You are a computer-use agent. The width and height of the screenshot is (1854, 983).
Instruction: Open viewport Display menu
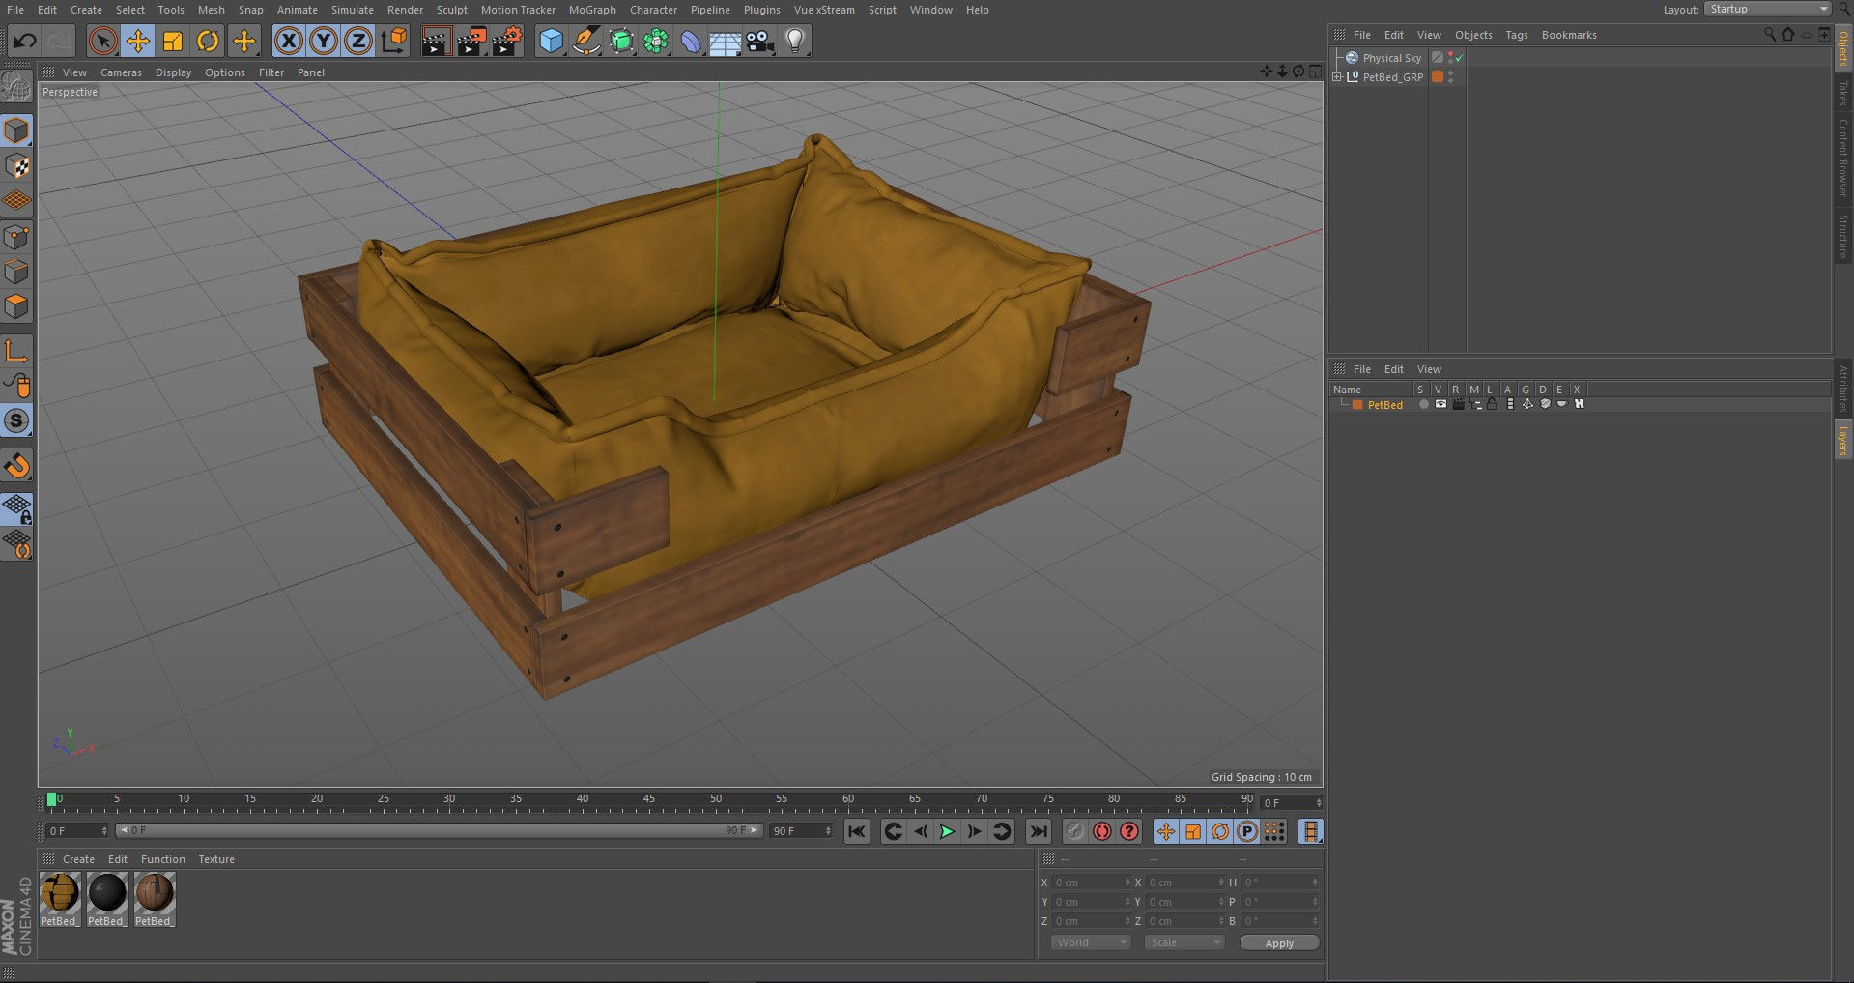click(173, 72)
